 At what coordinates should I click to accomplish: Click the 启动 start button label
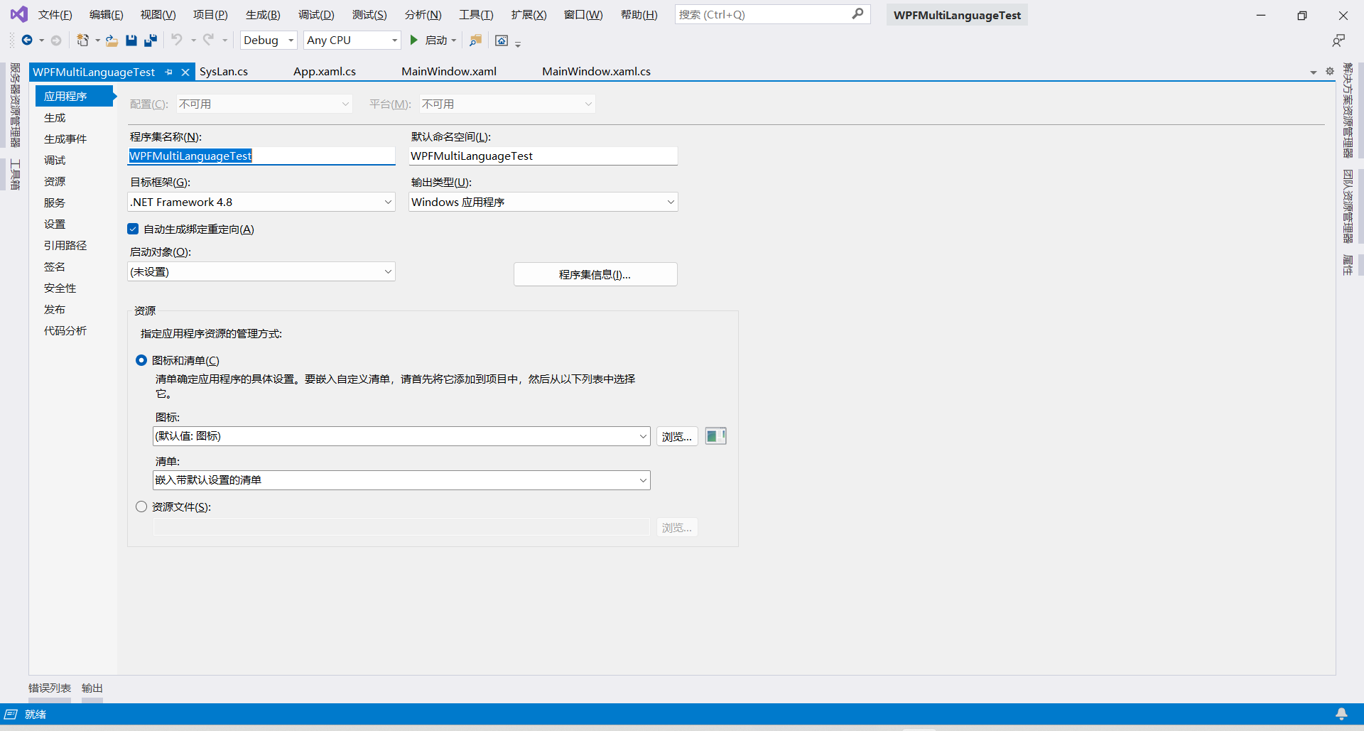tap(436, 40)
